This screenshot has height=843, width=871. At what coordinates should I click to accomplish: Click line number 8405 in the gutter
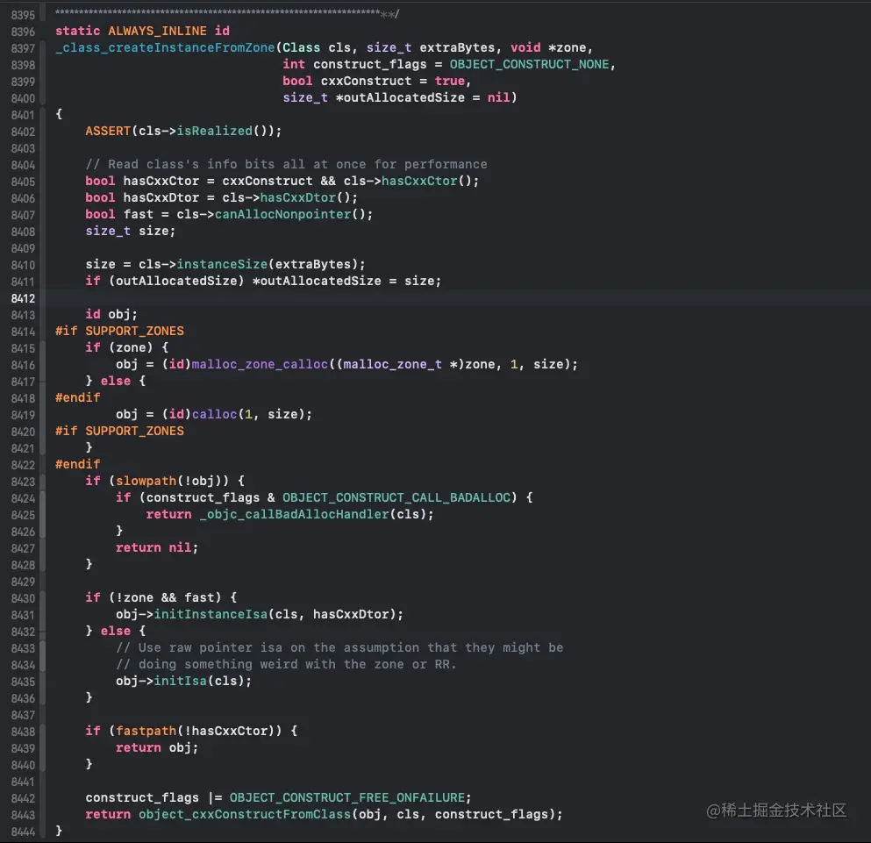point(23,182)
